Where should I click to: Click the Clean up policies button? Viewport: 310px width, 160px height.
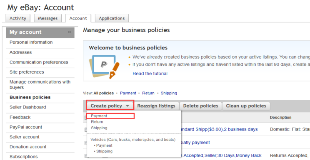click(246, 106)
